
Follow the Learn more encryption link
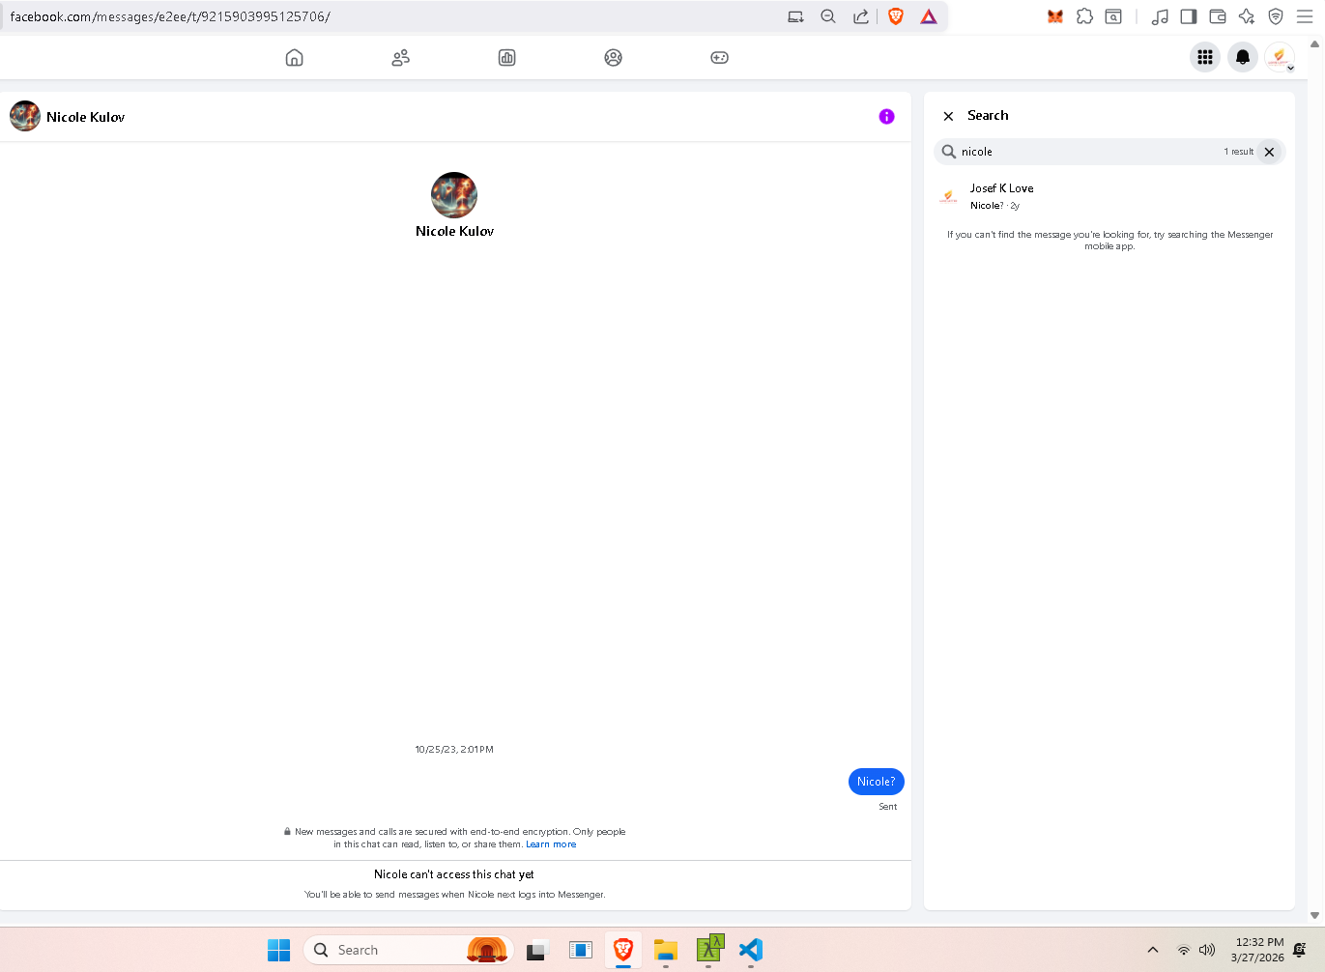coord(551,844)
